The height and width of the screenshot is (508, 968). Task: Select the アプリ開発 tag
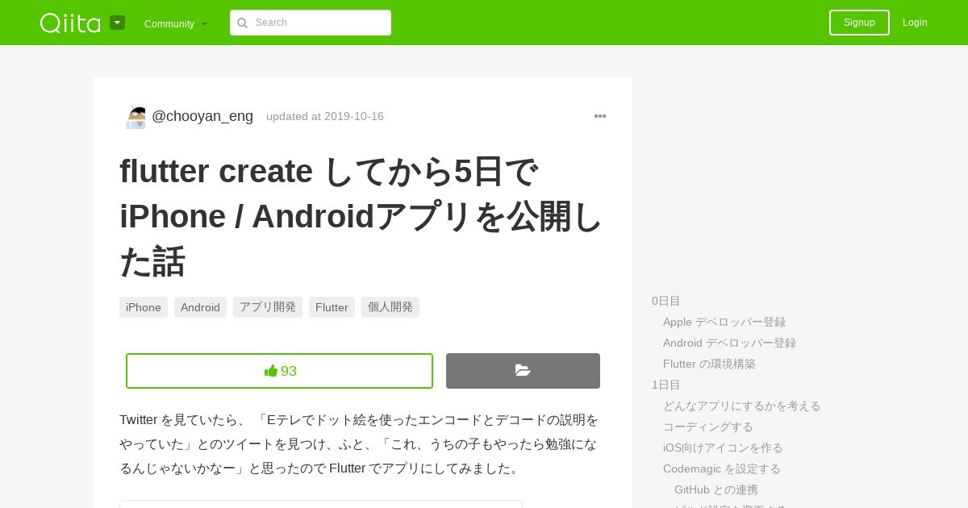[268, 307]
